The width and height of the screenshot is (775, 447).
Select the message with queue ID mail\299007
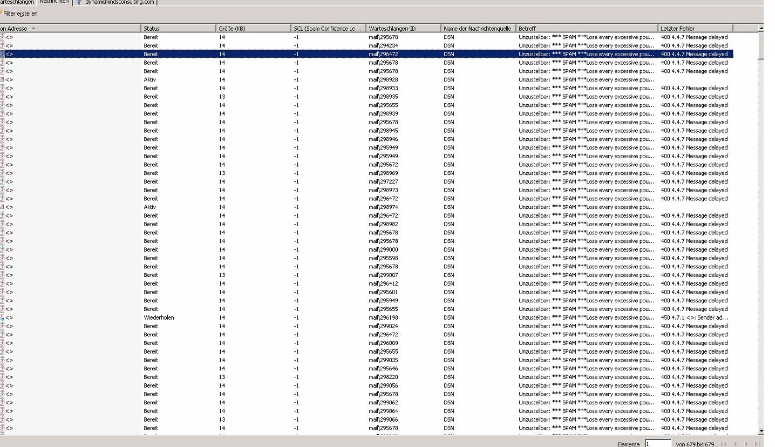367,275
